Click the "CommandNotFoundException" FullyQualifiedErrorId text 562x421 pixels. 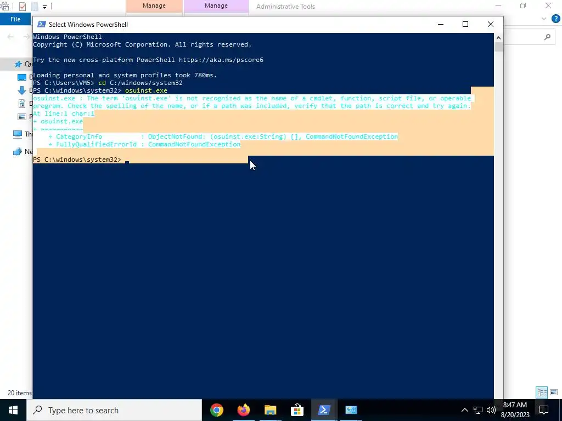click(194, 144)
